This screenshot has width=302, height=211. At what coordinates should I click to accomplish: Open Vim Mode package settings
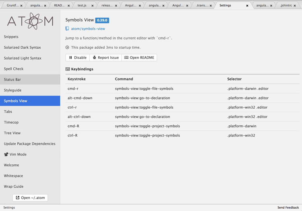(x=30, y=154)
